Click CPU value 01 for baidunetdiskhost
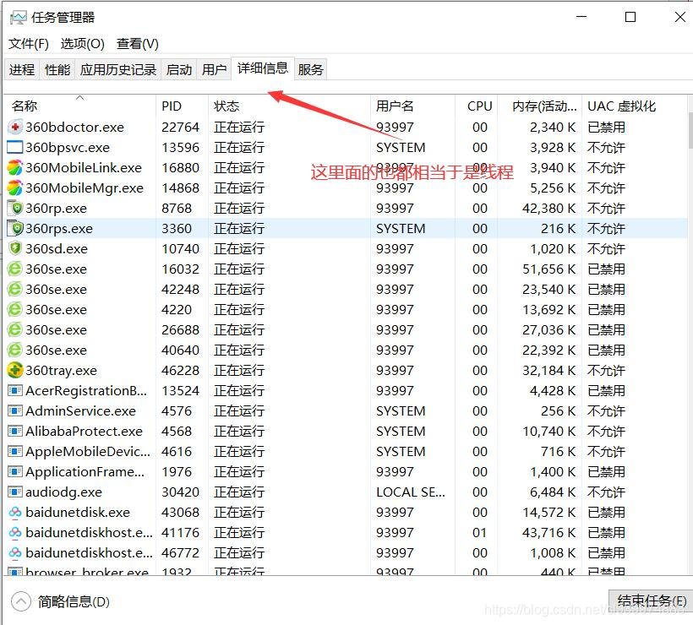Screen dimensions: 693x625 tap(479, 533)
